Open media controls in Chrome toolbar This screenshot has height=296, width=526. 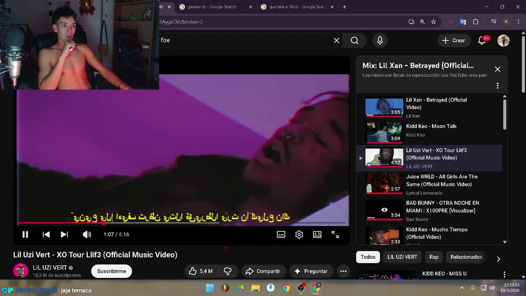click(x=494, y=22)
